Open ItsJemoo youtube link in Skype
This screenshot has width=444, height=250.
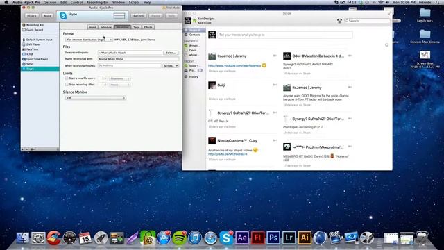click(x=234, y=65)
